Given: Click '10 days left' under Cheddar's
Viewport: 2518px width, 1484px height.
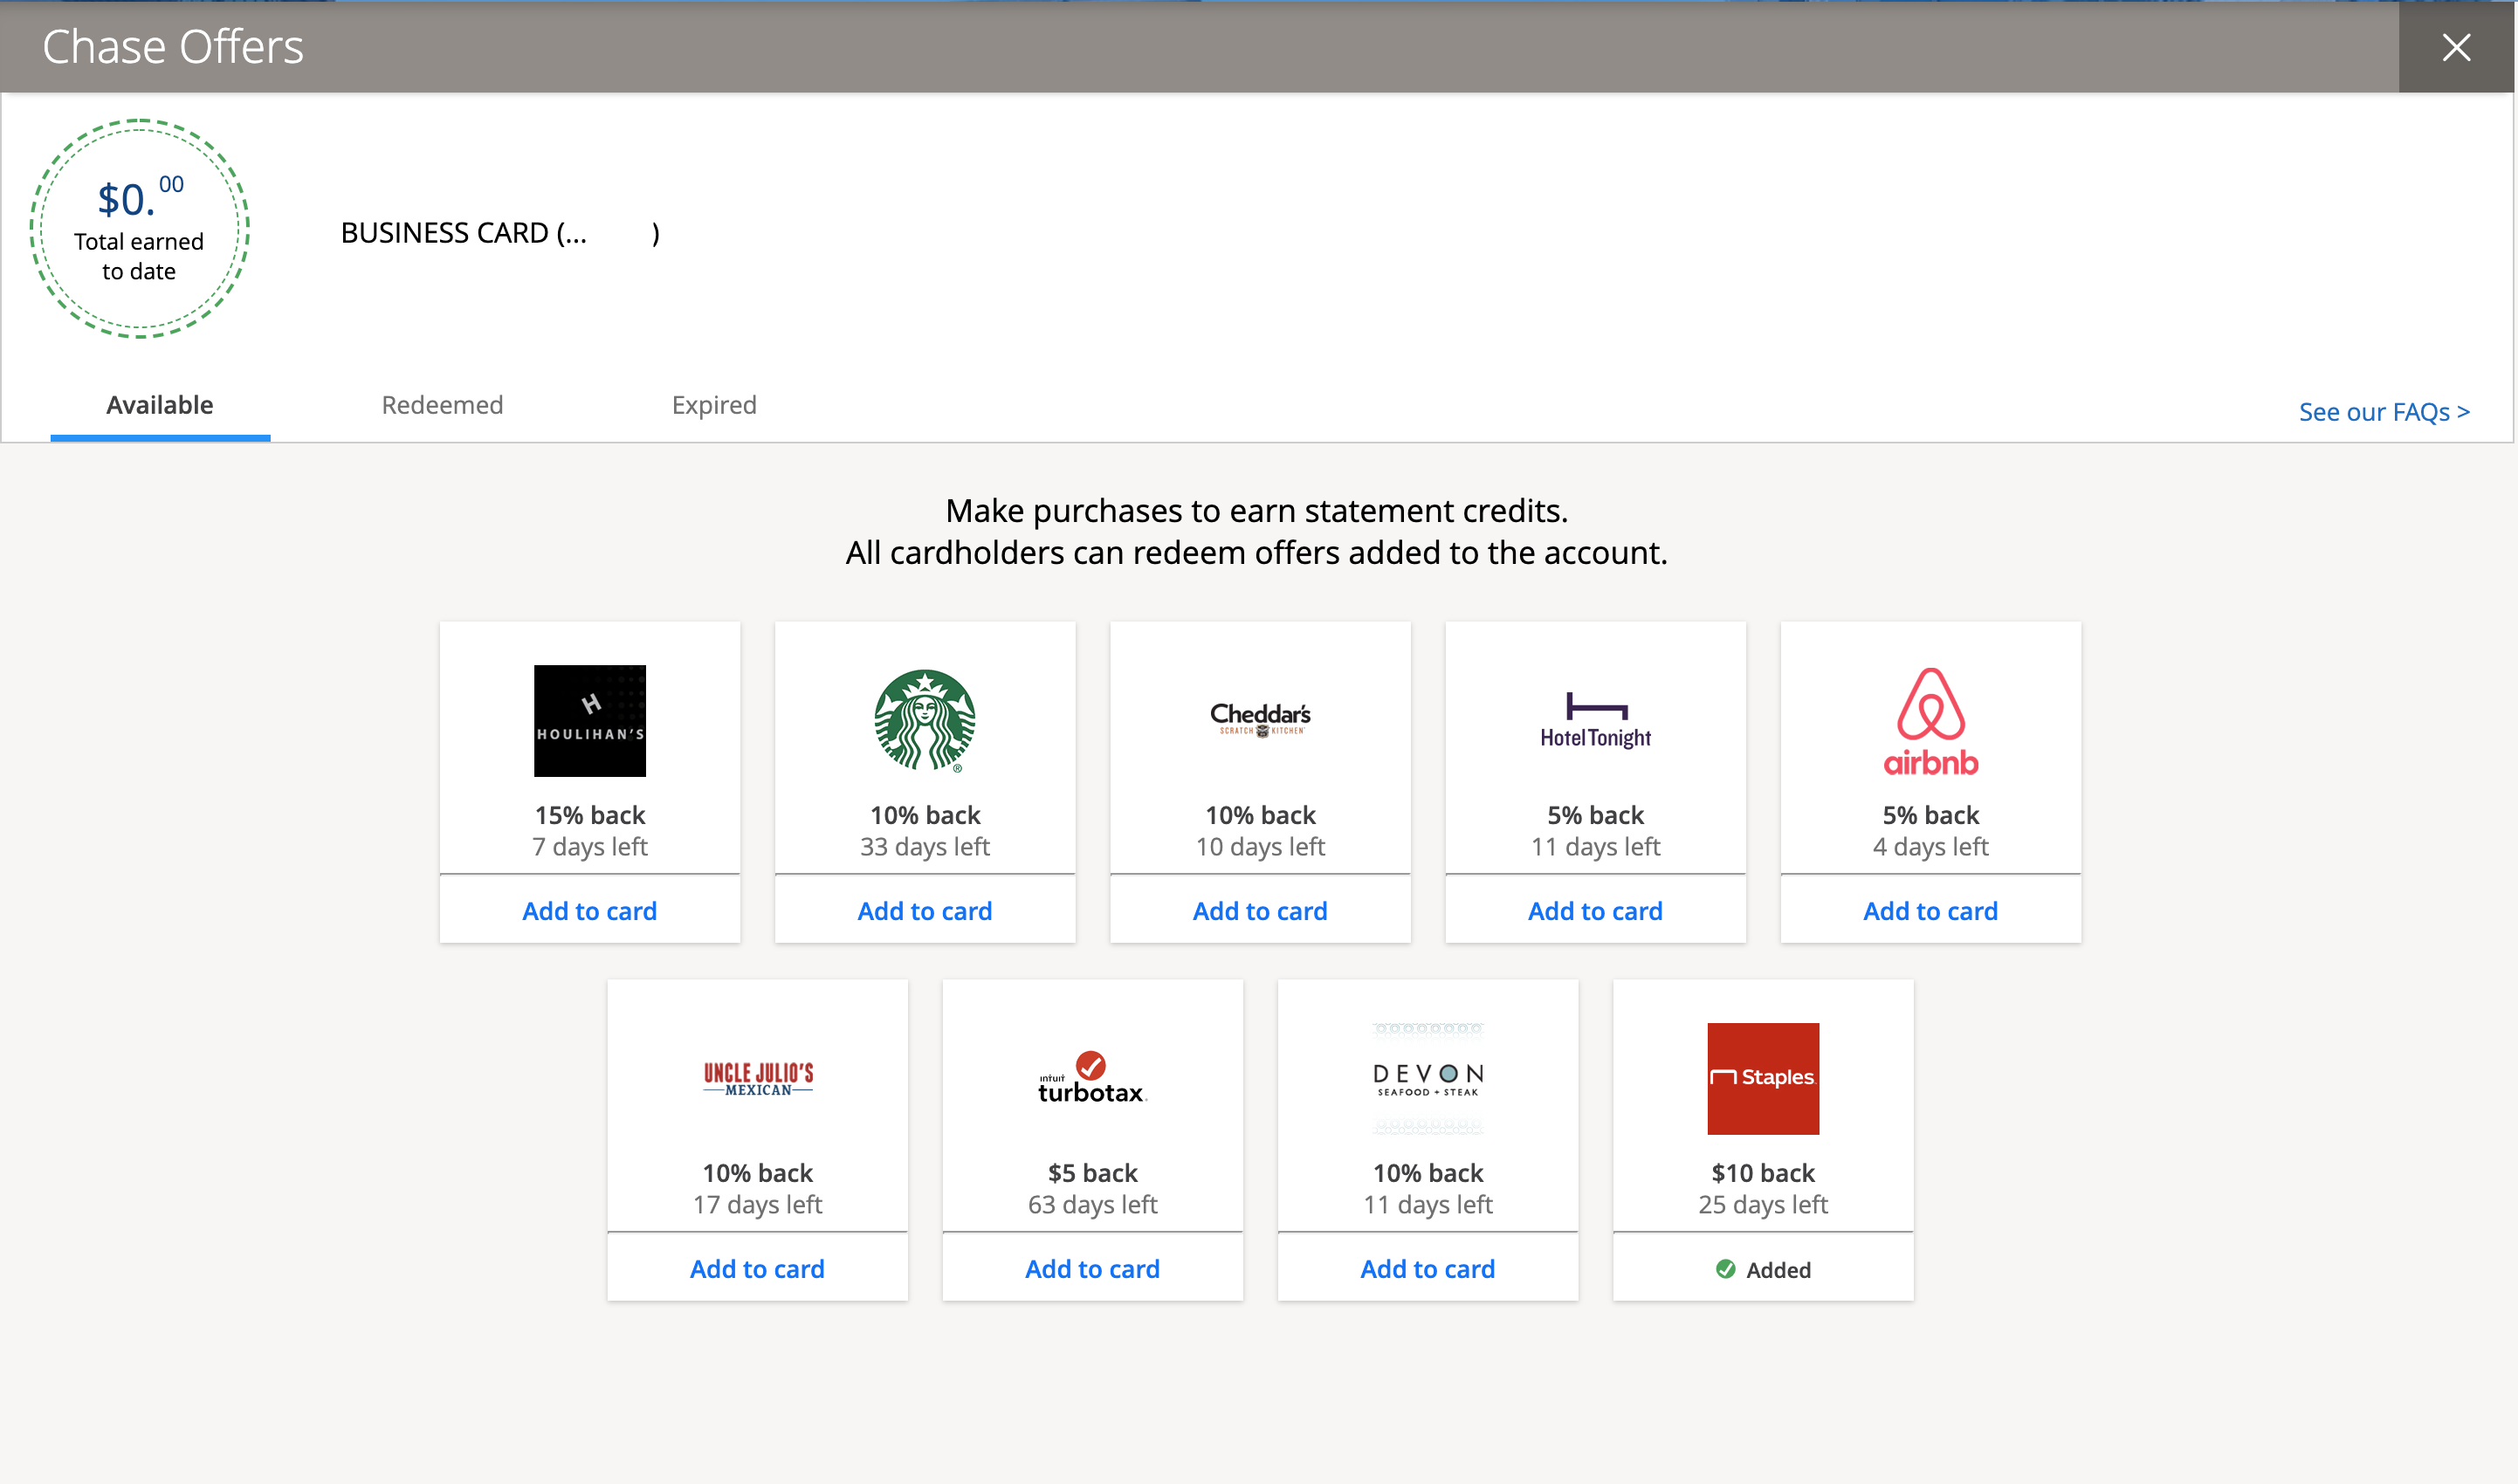Looking at the screenshot, I should (1260, 847).
